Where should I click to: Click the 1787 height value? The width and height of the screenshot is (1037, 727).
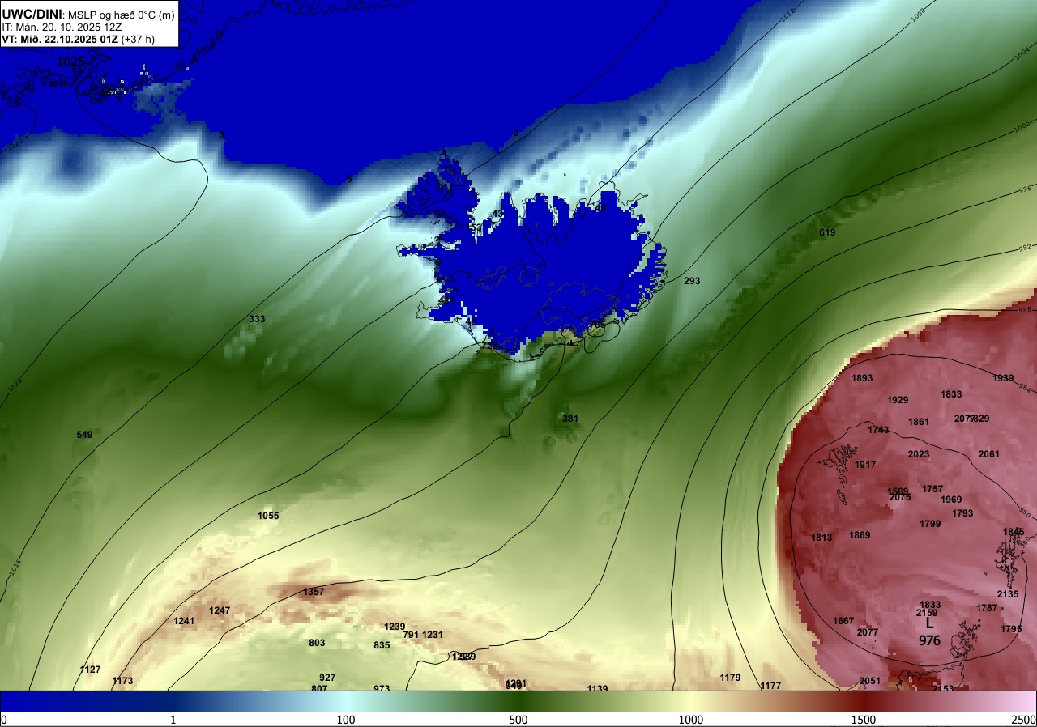pyautogui.click(x=987, y=608)
